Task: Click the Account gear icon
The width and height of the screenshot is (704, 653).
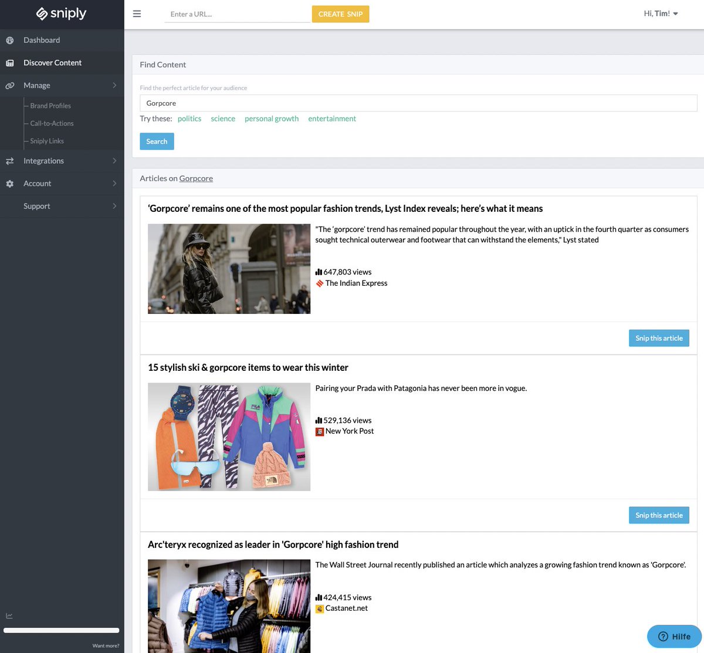Action: click(9, 184)
